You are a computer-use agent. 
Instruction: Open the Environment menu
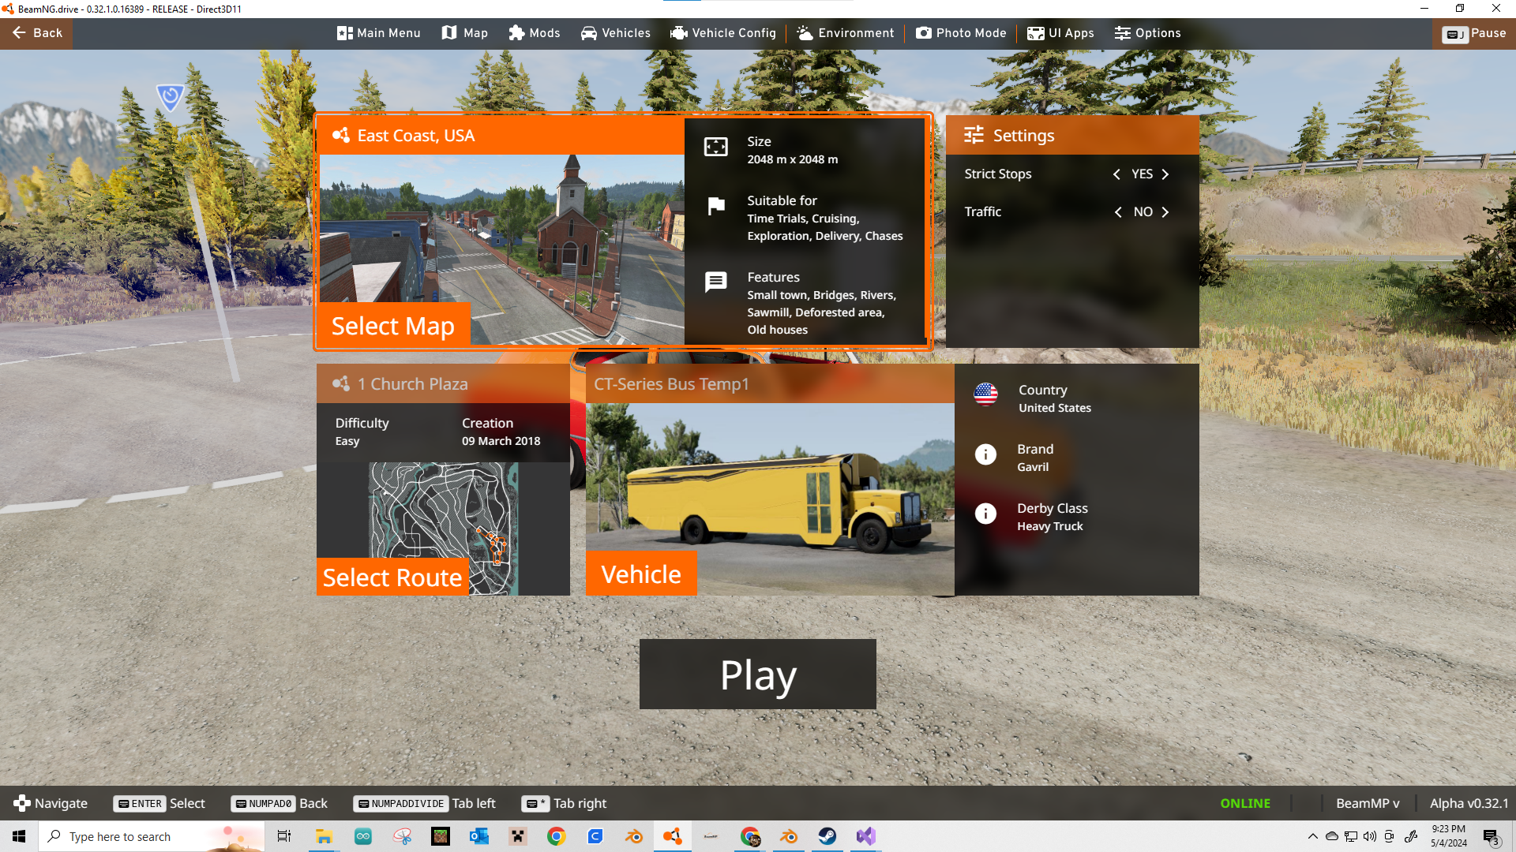(846, 33)
